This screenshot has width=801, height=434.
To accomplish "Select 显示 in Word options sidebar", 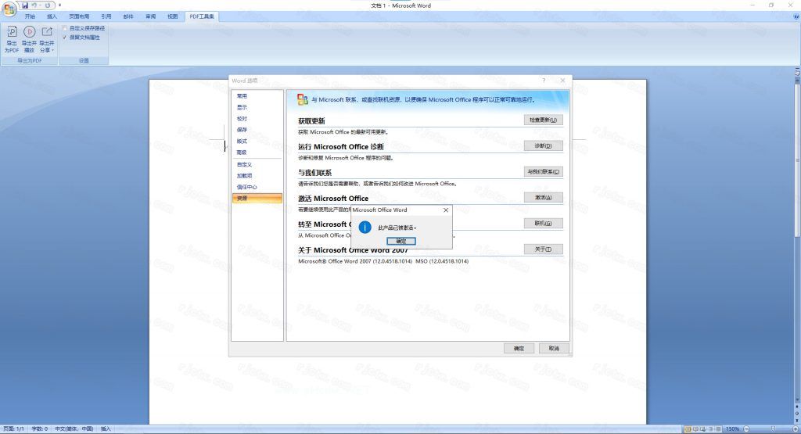I will tap(257, 107).
